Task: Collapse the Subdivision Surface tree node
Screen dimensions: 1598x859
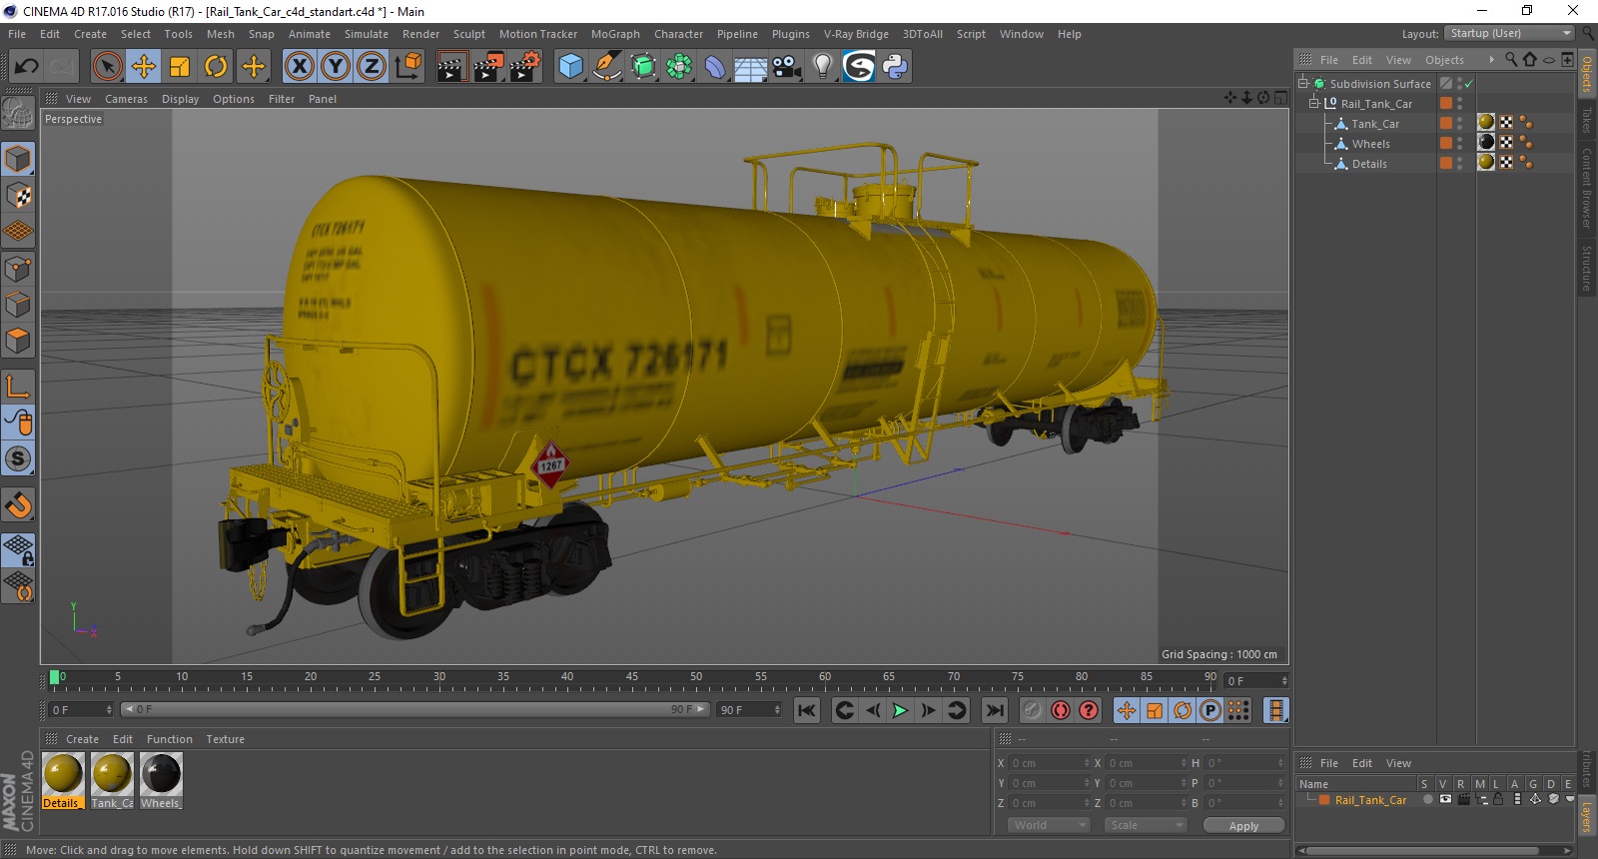Action: tap(1302, 84)
